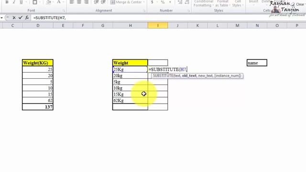Image resolution: width=306 pixels, height=172 pixels.
Task: Open the Insert Function fx dialog
Action: click(x=27, y=18)
